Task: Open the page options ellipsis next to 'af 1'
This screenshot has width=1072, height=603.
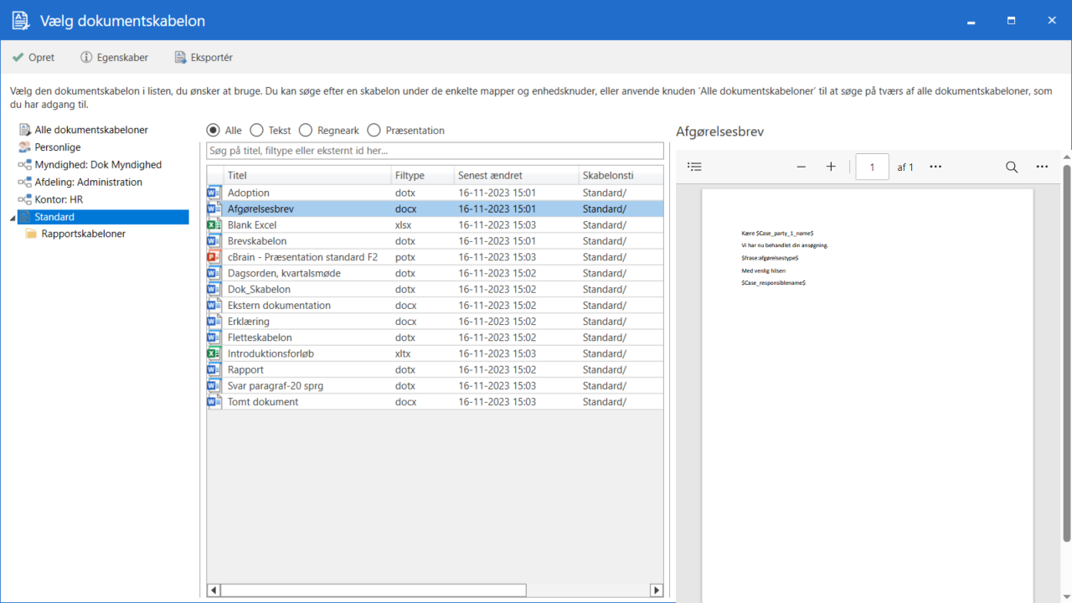Action: (935, 167)
